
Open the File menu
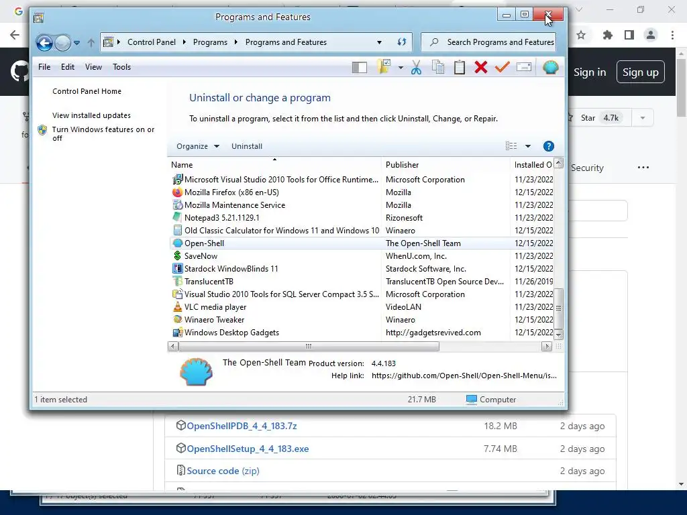[44, 67]
